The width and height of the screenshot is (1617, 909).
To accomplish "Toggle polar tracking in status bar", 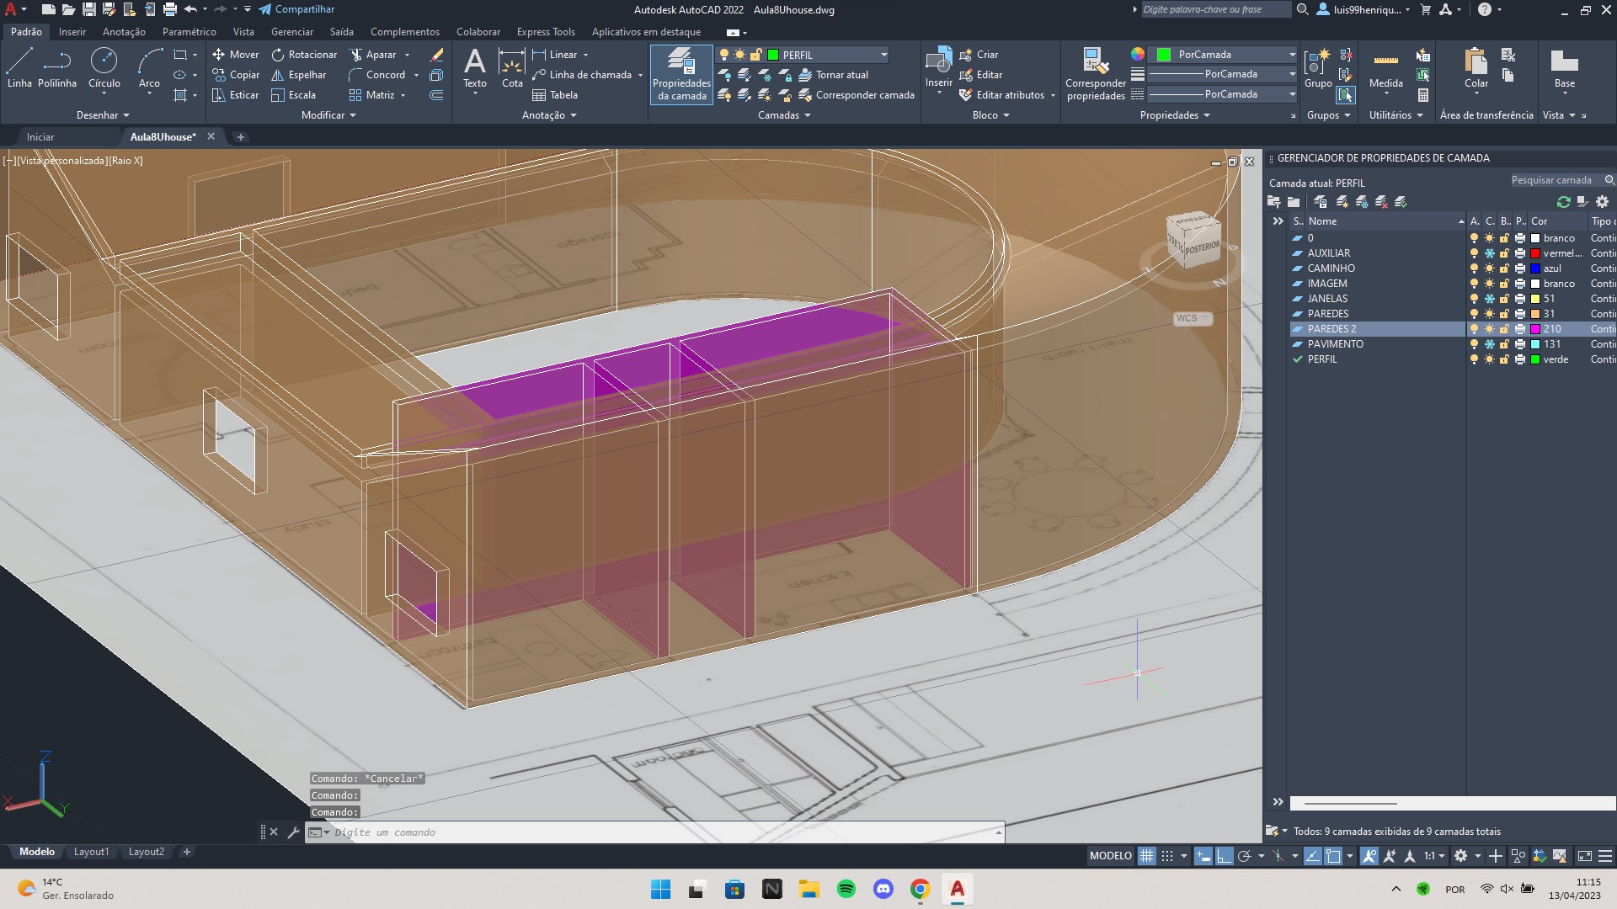I will pyautogui.click(x=1244, y=856).
